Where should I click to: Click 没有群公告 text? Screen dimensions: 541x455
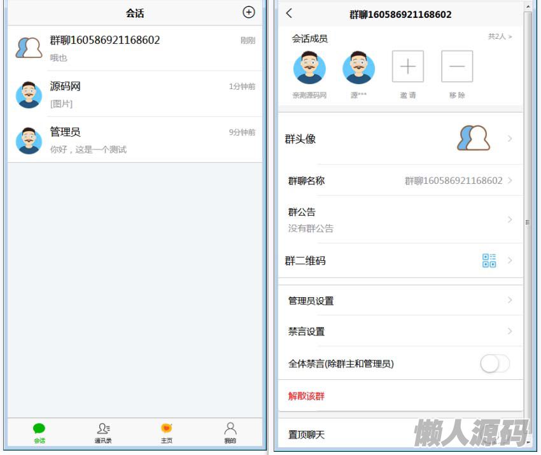click(x=311, y=228)
